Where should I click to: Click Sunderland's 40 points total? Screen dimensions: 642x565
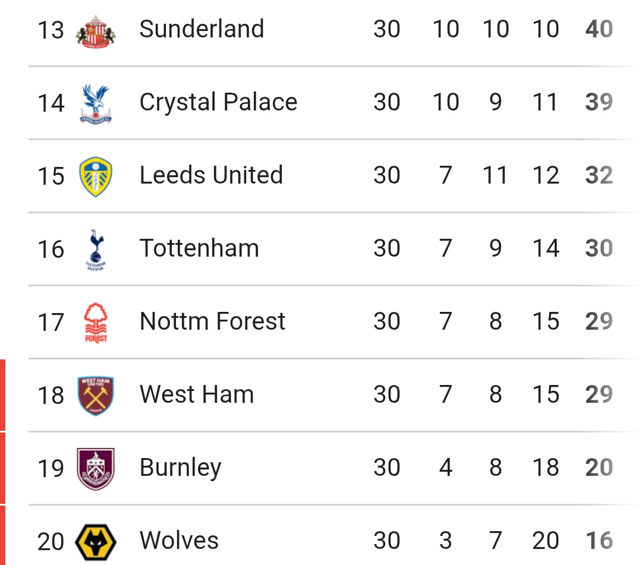599,29
